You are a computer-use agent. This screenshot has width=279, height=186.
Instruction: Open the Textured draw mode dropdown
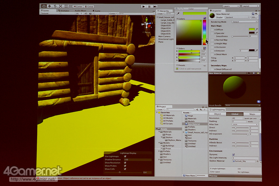click(x=50, y=13)
